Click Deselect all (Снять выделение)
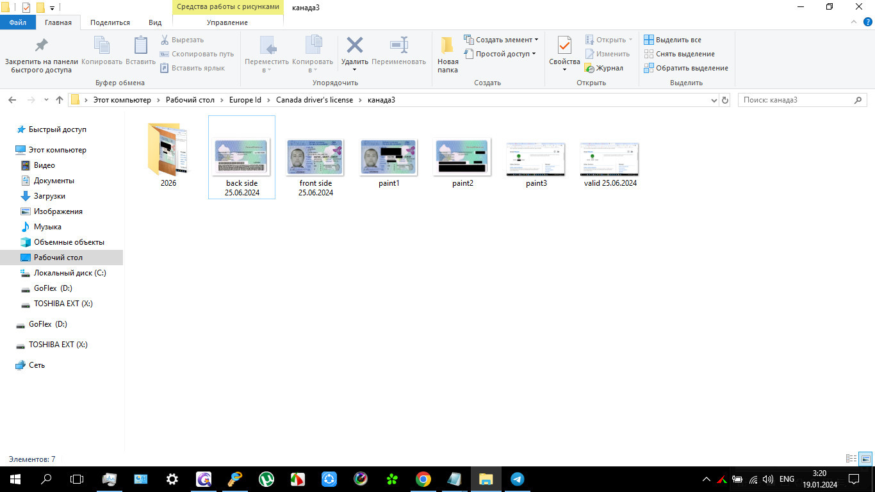The width and height of the screenshot is (875, 492). [x=679, y=54]
